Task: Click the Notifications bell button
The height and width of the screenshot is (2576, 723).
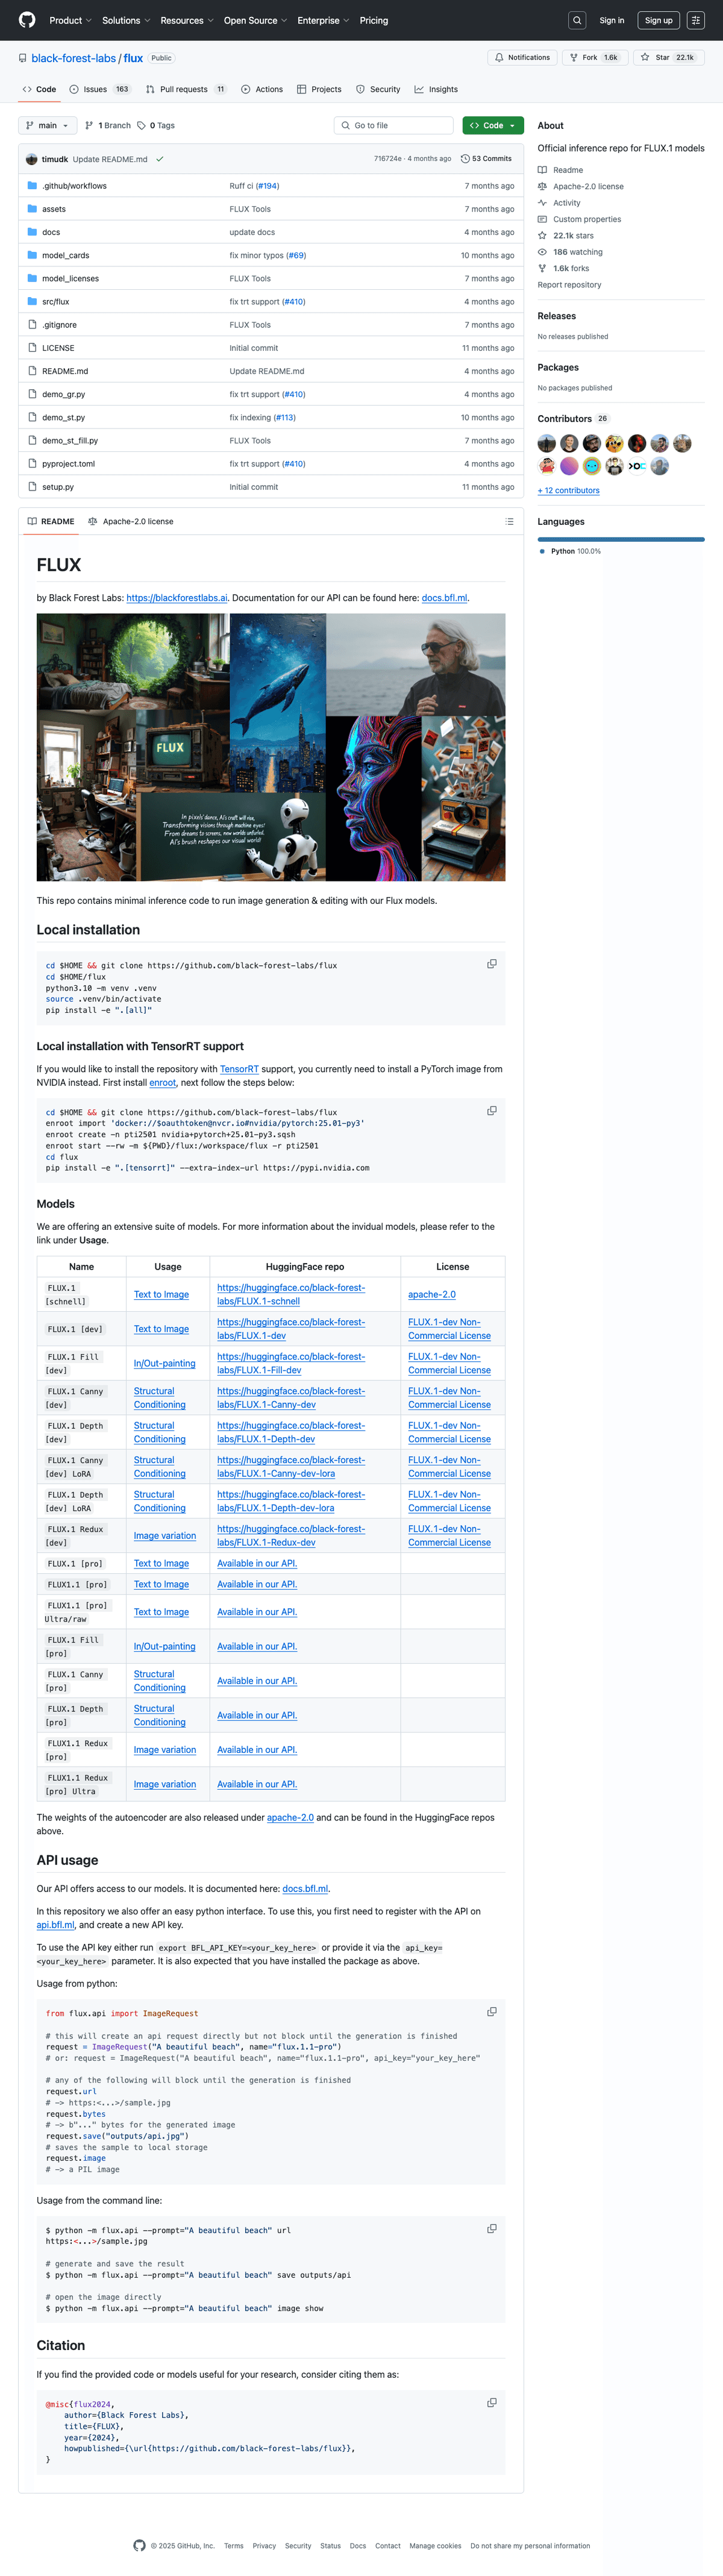Action: (523, 58)
